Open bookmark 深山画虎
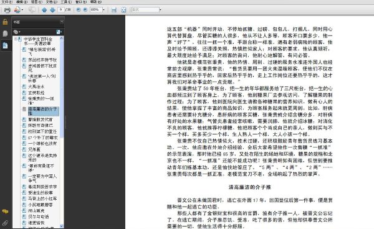Screen dimensions: 374x229 click(36, 211)
